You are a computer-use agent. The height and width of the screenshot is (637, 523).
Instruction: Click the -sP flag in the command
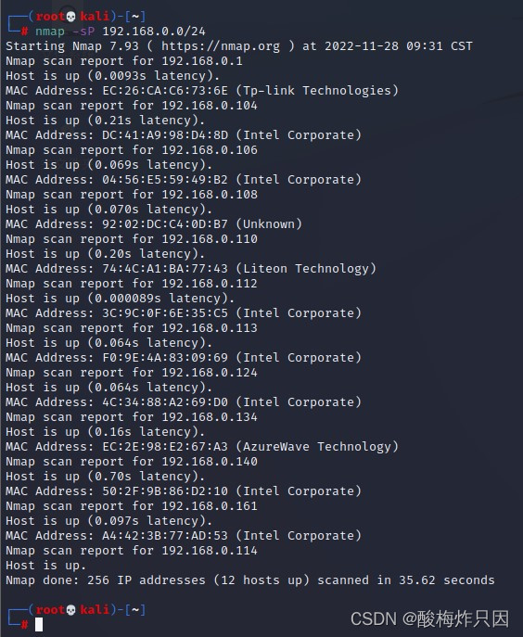83,32
